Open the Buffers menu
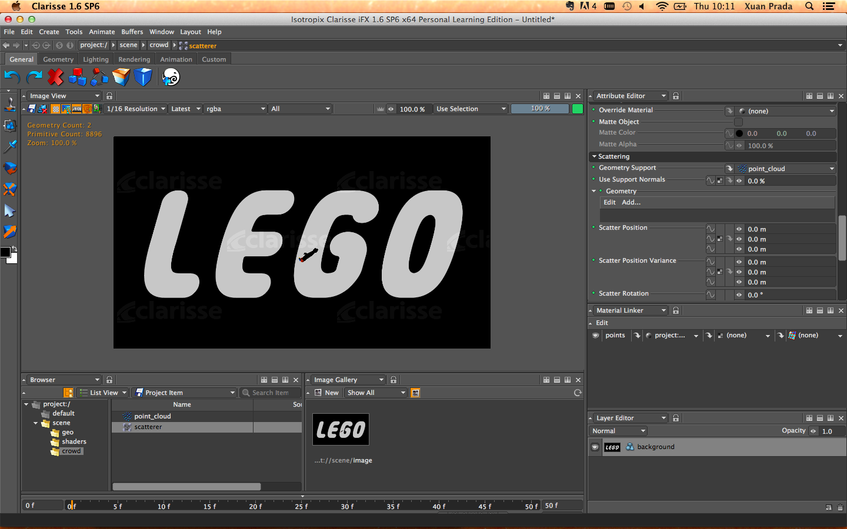Image resolution: width=847 pixels, height=529 pixels. tap(132, 32)
